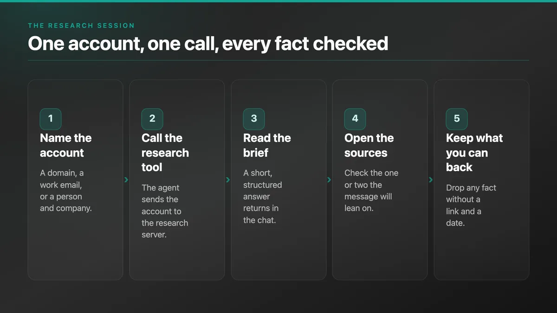Image resolution: width=557 pixels, height=313 pixels.
Task: Click the text "The agent sends the account to the research server."
Action: 165,211
